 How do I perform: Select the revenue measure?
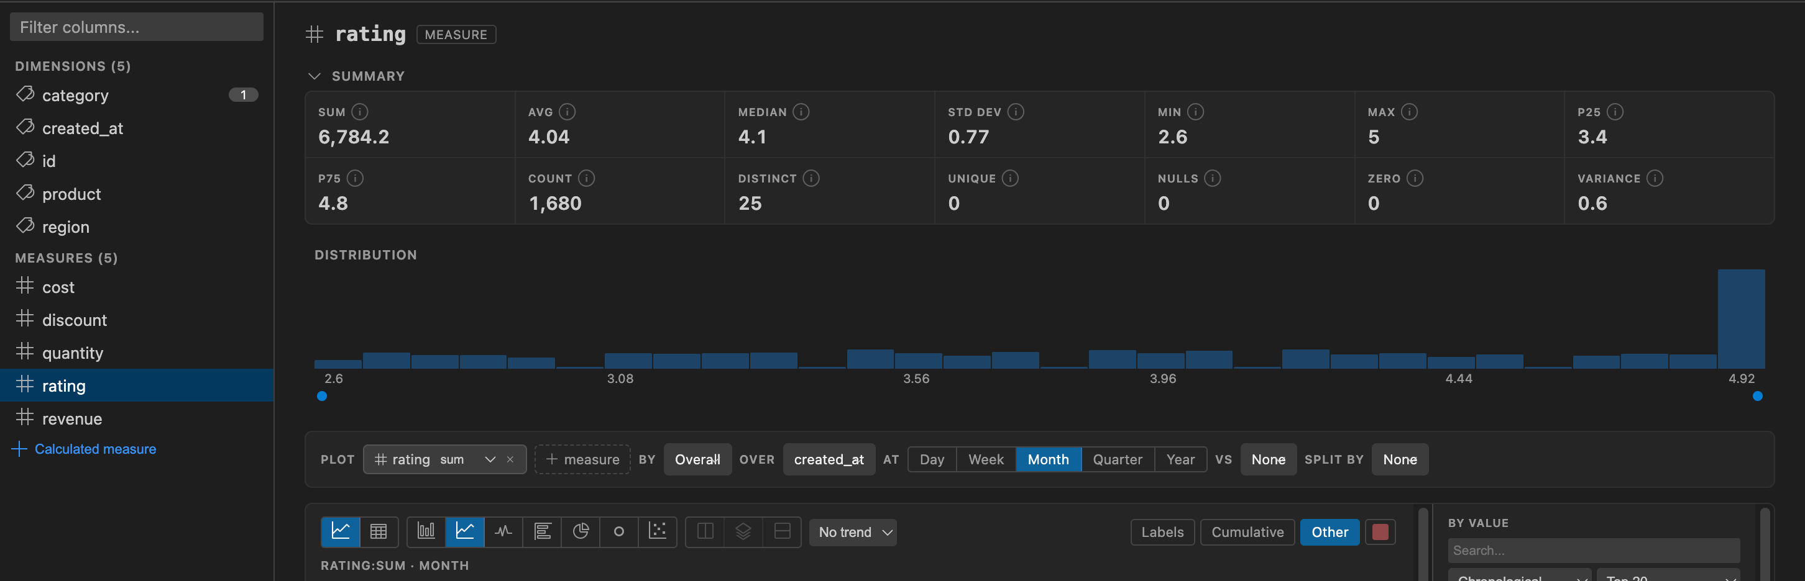[x=137, y=418]
